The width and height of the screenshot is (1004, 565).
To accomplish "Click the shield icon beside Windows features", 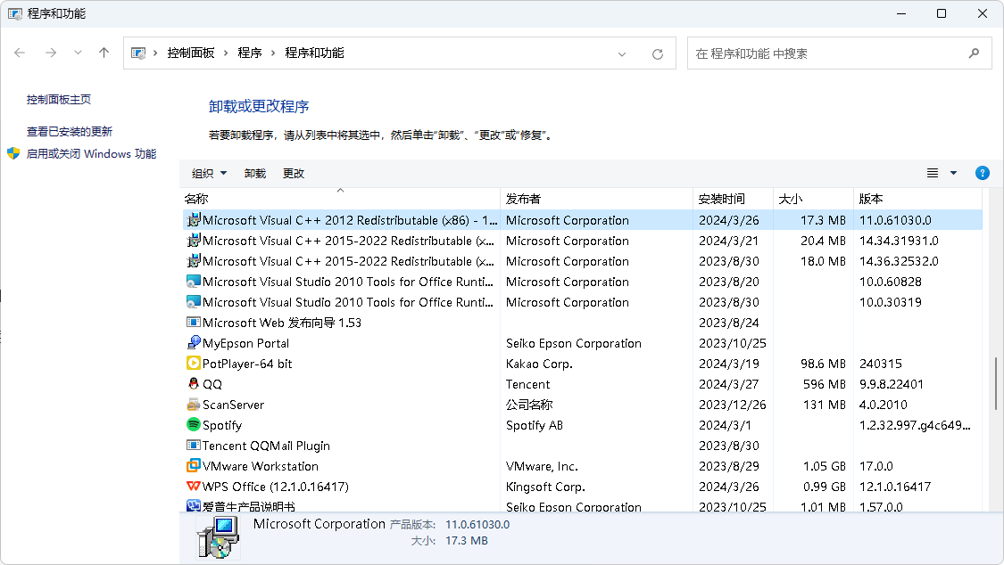I will point(13,153).
